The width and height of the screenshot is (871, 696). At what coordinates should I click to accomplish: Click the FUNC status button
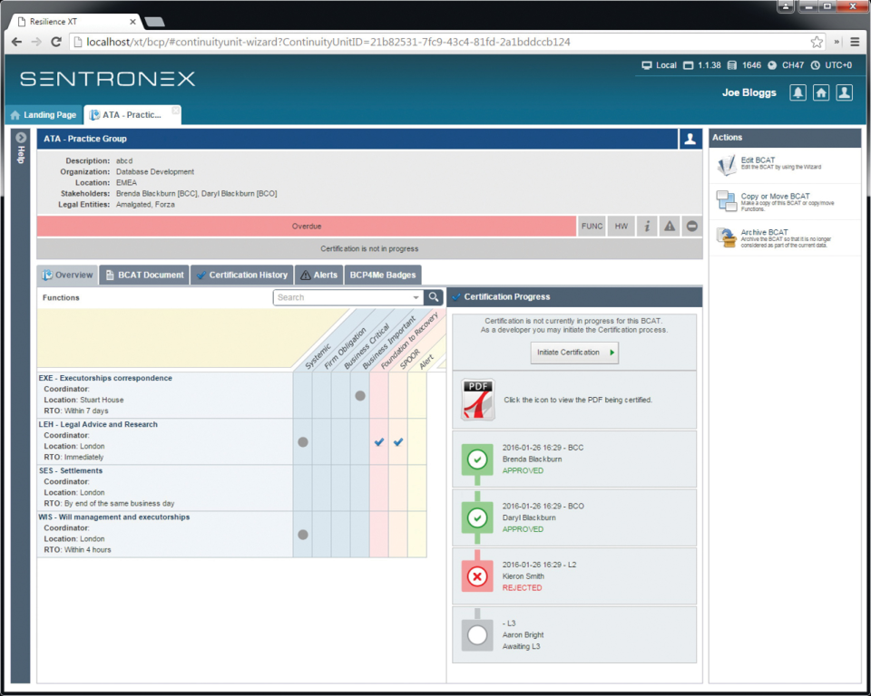click(592, 227)
